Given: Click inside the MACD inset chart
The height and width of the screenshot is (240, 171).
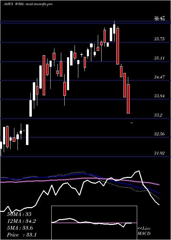Looking at the screenshot, I should pos(94,223).
